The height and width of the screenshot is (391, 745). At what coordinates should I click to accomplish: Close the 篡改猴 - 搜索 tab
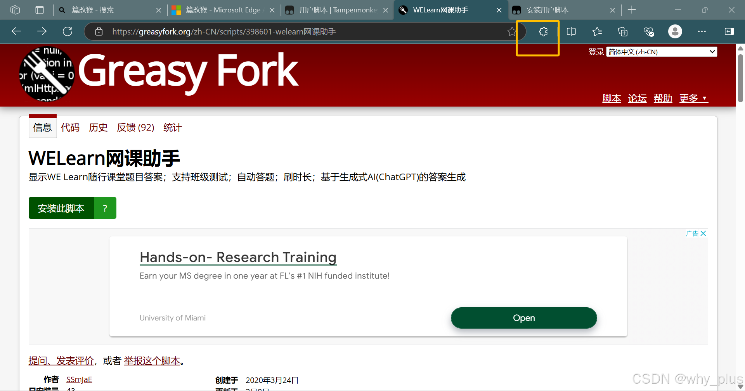tap(158, 10)
